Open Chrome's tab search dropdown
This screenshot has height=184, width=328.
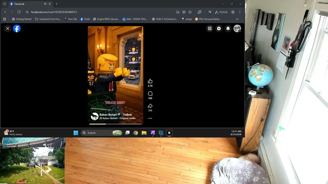tap(4, 4)
